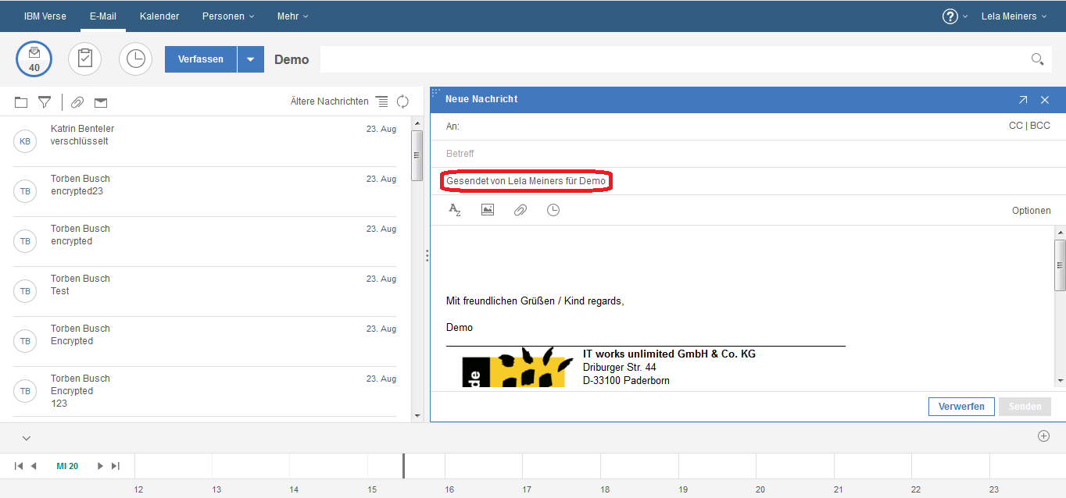Close the Neue Nachricht compose panel
The width and height of the screenshot is (1066, 498).
[x=1045, y=100]
